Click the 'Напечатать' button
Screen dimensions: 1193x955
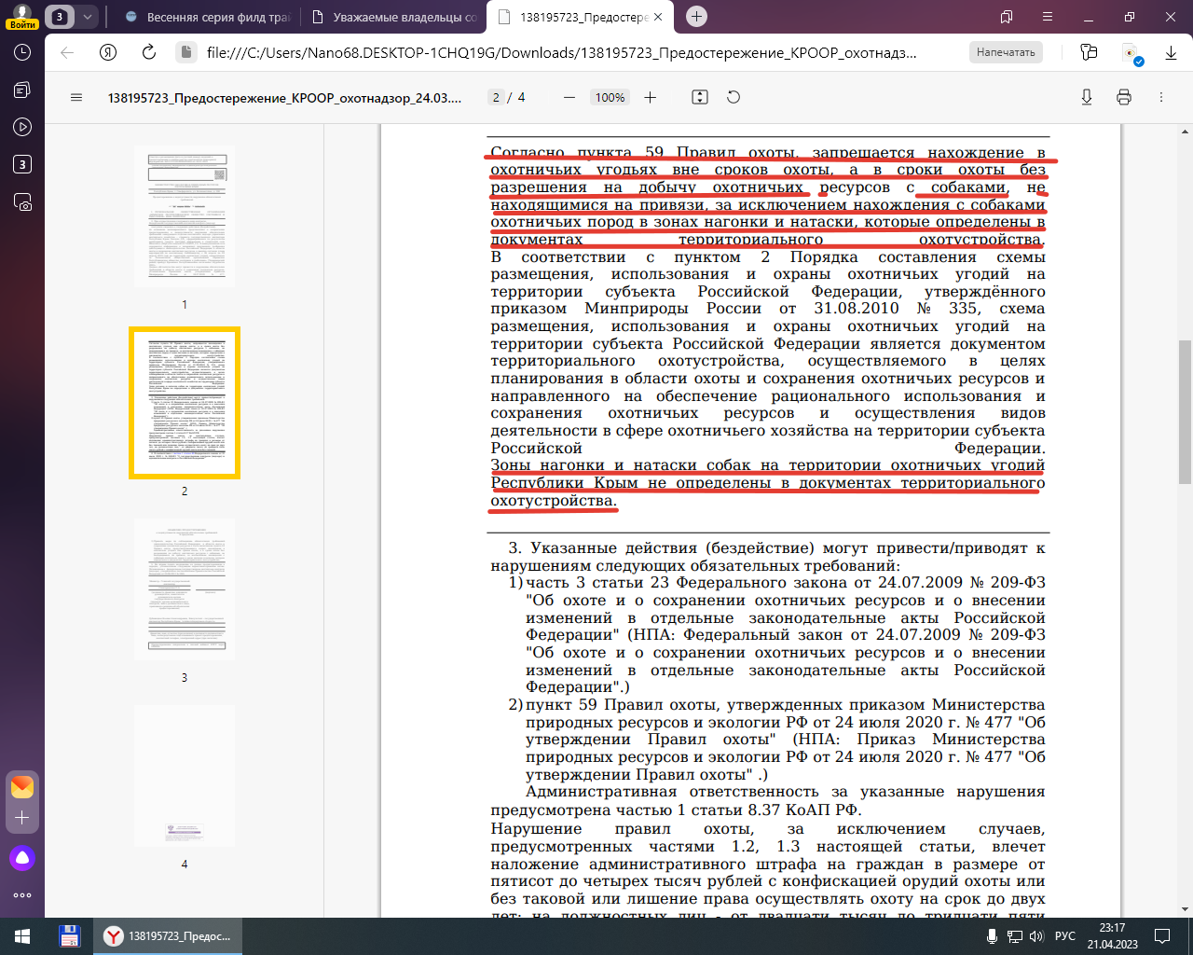(x=1006, y=53)
